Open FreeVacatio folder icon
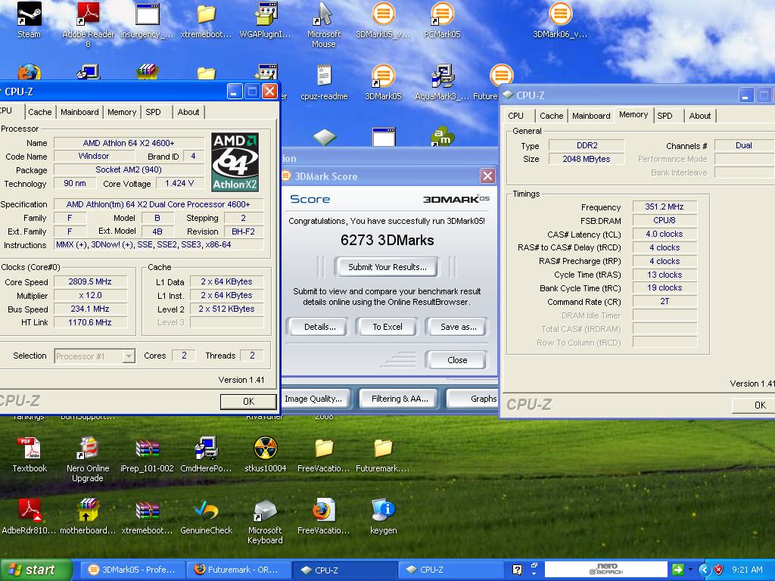Screen dimensions: 775x581 (324, 455)
